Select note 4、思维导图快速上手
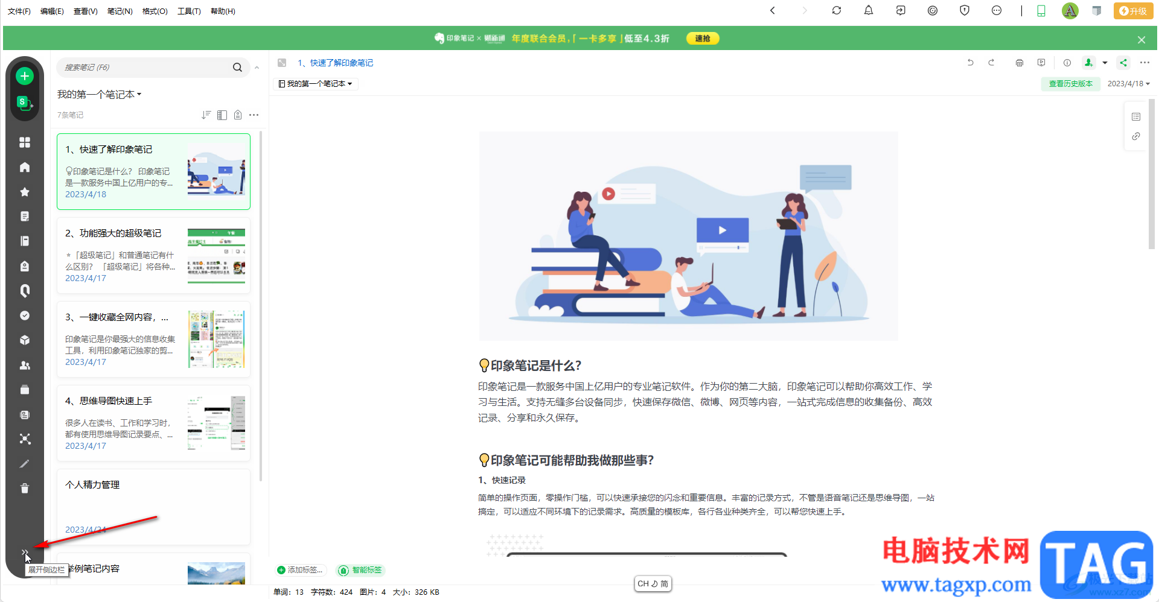1159x602 pixels. [x=153, y=423]
